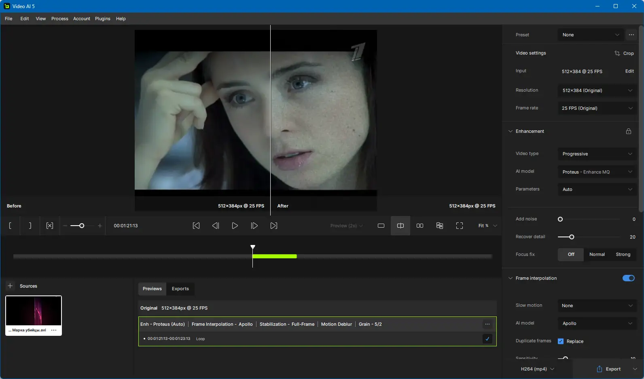
Task: Adjust the Recover detail slider
Action: click(x=572, y=237)
